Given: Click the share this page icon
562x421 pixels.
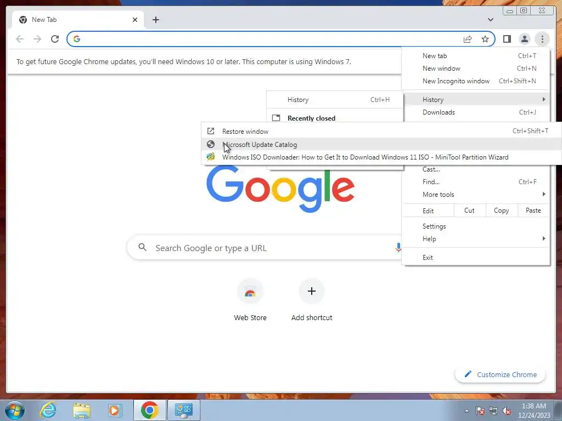Looking at the screenshot, I should (x=468, y=39).
